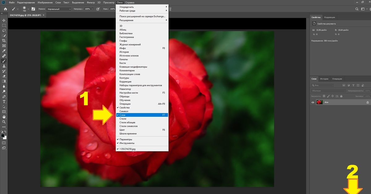The image size is (371, 194).
Task: Select the Type tool
Action: (x=4, y=102)
